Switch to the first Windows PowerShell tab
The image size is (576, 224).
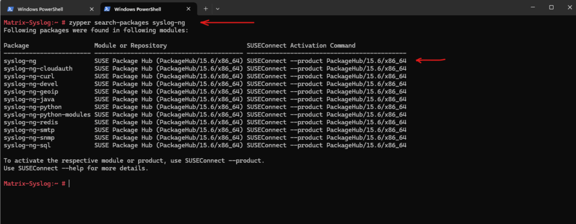51,9
